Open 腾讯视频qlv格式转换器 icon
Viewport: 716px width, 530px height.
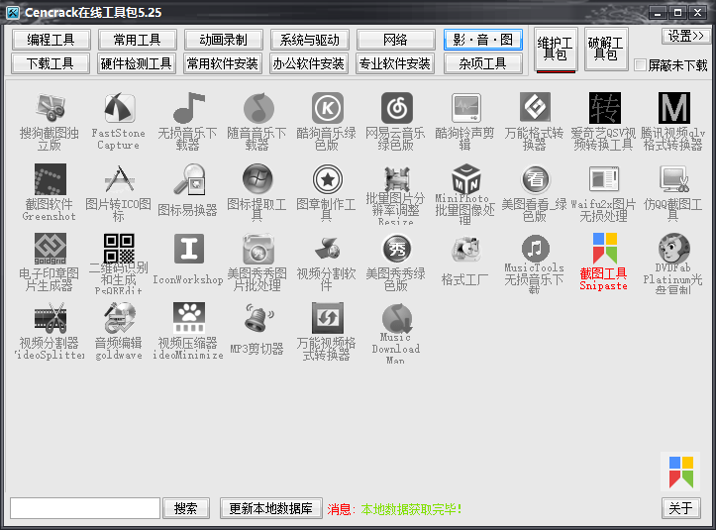tap(674, 108)
